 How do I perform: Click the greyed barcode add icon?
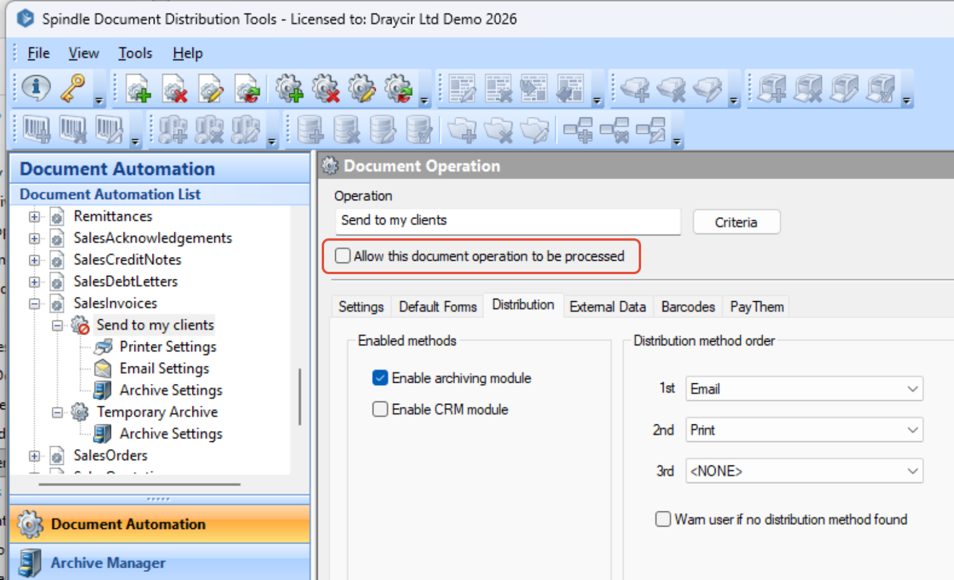[36, 129]
